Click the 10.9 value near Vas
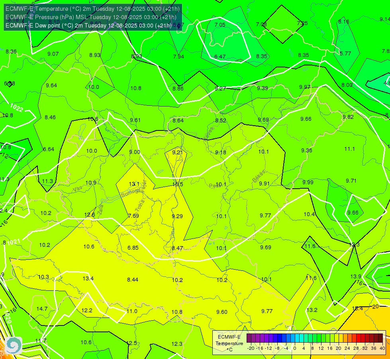 [91, 183]
